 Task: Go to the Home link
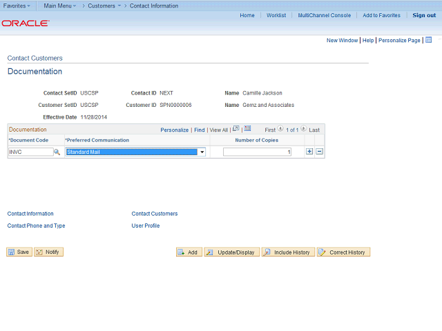click(x=247, y=15)
